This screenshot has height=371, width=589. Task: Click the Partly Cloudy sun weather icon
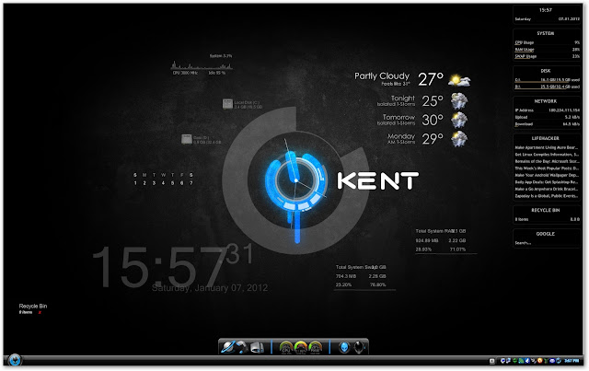coord(459,80)
